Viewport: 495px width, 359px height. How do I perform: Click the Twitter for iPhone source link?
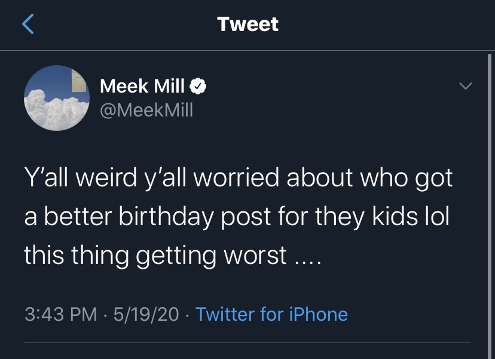[271, 314]
